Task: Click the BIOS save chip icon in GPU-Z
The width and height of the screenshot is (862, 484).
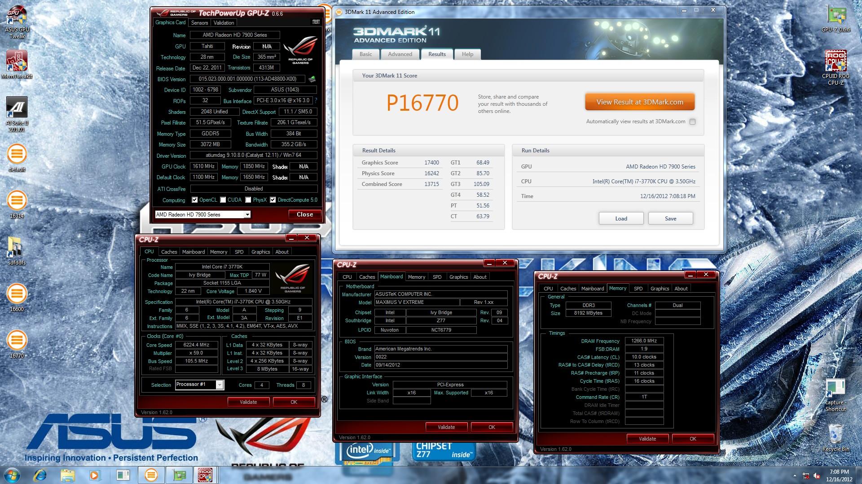Action: 312,79
